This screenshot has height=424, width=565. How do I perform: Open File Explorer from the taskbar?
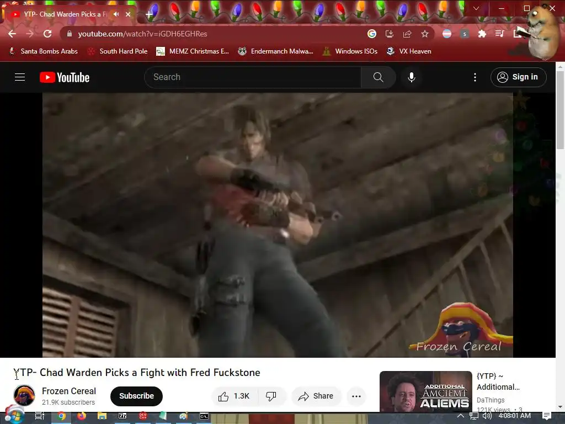pos(102,416)
